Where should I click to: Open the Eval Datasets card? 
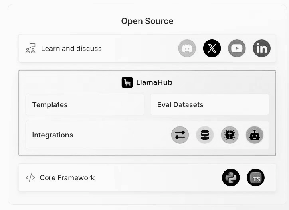coord(210,104)
